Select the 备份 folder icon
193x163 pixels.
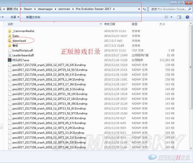point(9,45)
